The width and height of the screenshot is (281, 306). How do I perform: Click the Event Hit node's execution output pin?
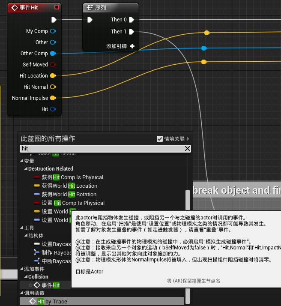(54, 20)
